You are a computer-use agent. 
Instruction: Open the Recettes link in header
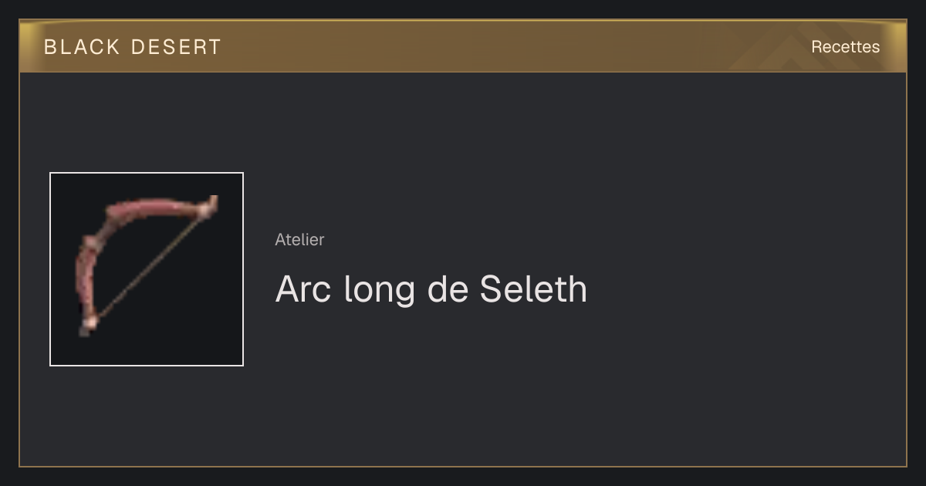pos(845,47)
